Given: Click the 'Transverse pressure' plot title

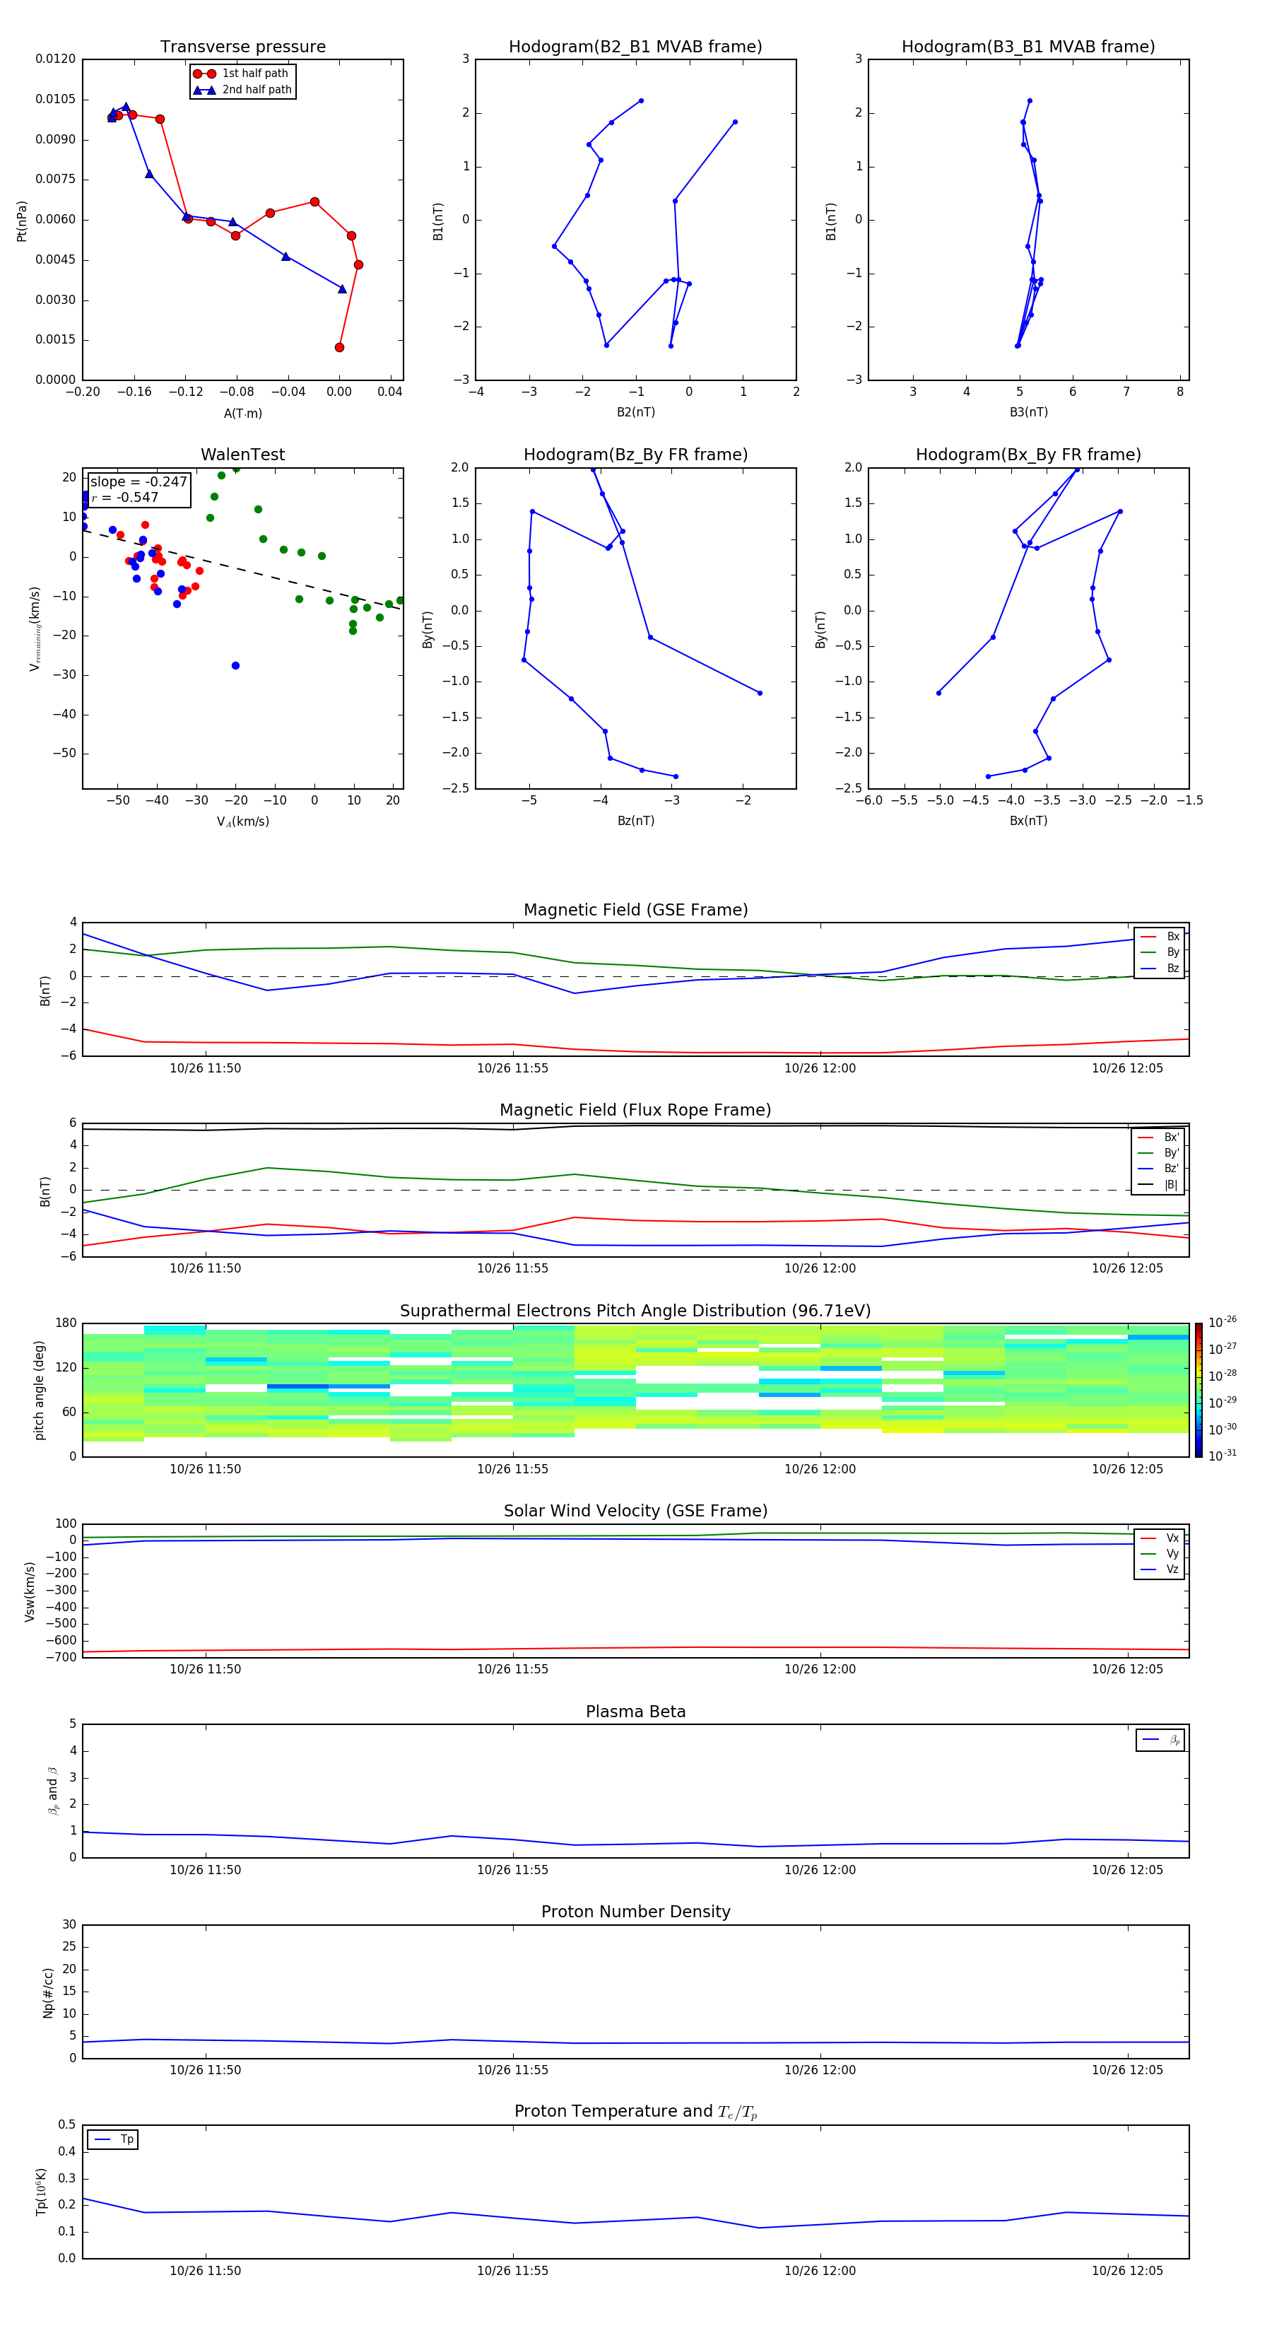Looking at the screenshot, I should pyautogui.click(x=242, y=47).
